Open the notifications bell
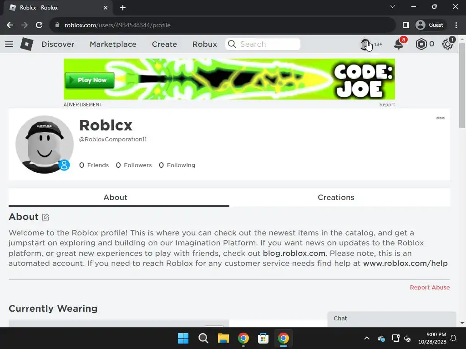The image size is (466, 349). point(399,44)
